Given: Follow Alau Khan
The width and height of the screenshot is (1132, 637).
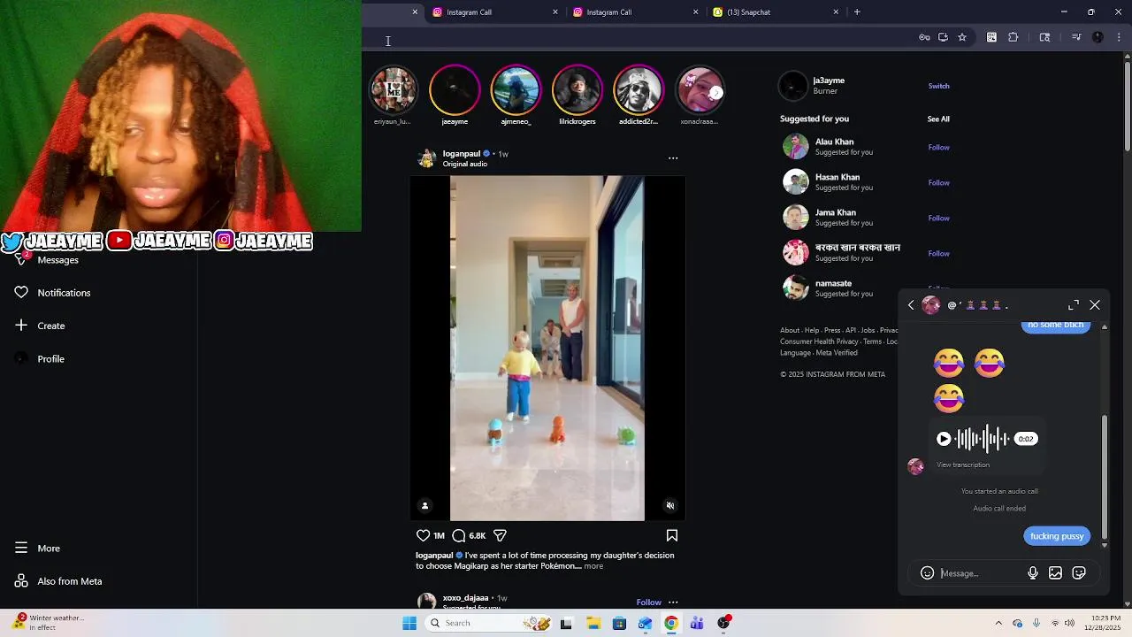Looking at the screenshot, I should coord(938,148).
